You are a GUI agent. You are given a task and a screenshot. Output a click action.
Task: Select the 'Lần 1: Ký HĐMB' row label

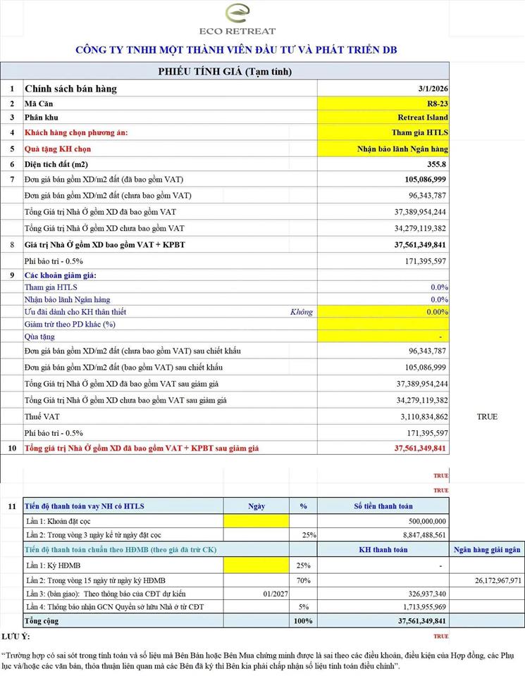pos(53,565)
